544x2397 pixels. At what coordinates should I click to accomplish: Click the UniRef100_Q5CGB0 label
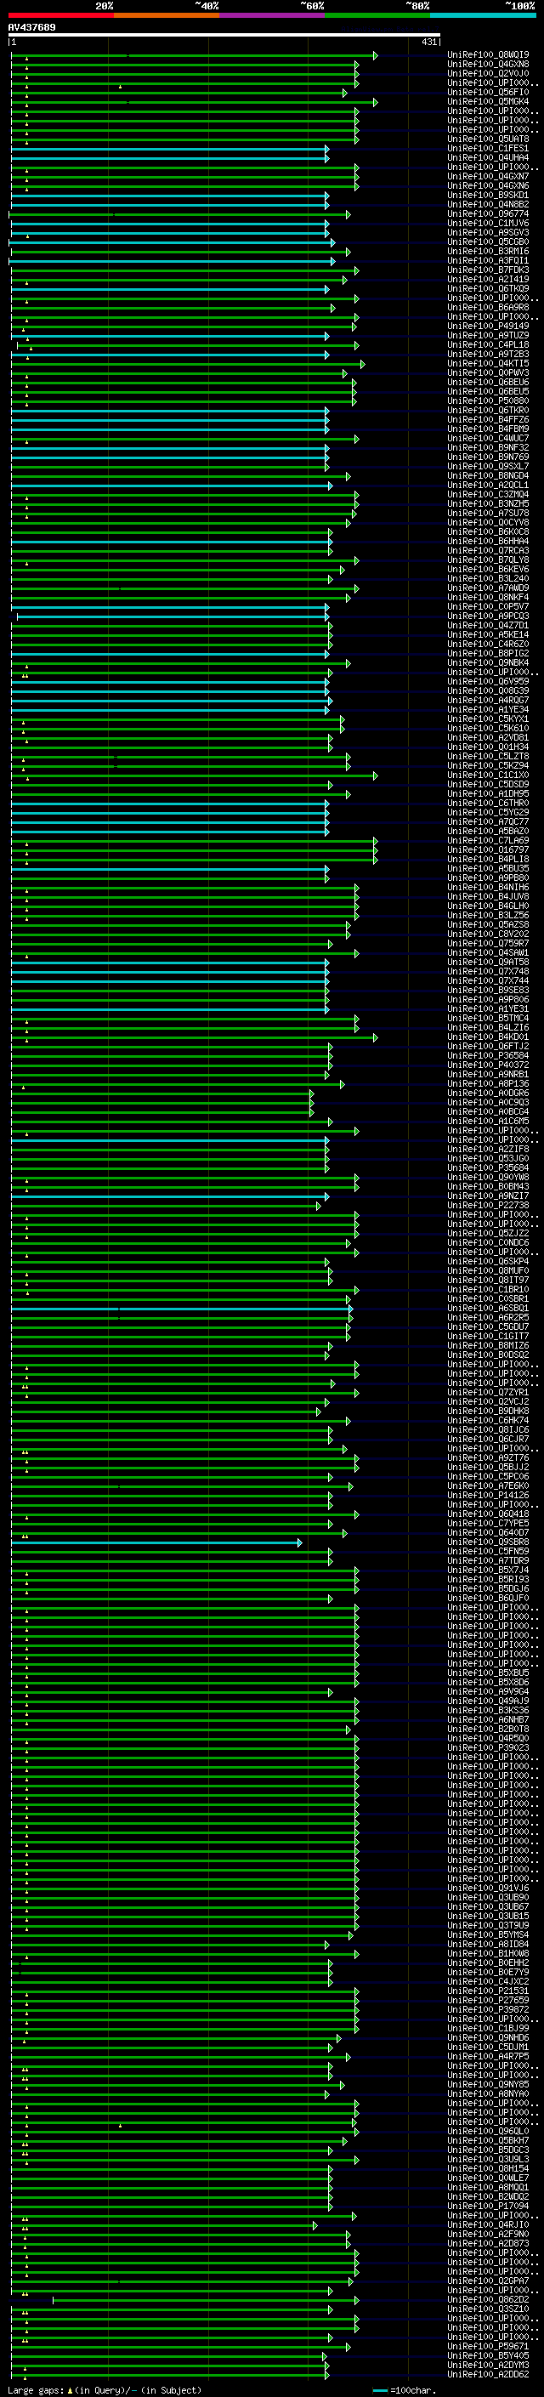[x=488, y=242]
